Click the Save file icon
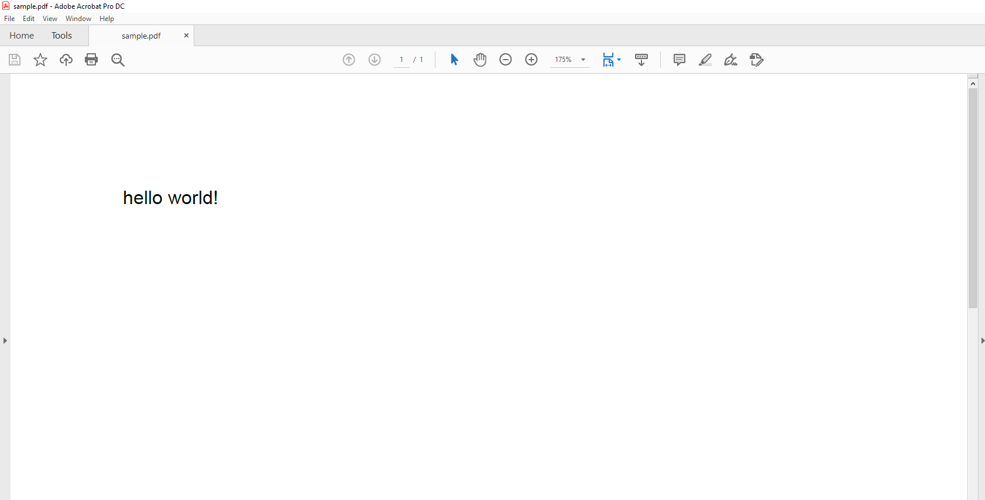 [x=15, y=60]
